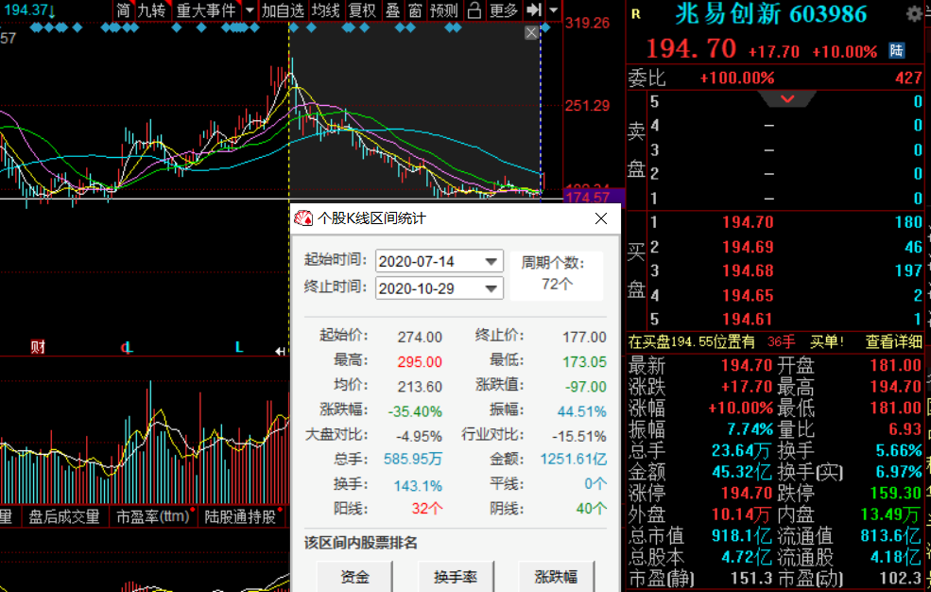Switch to simplified view with 简 button
This screenshot has height=592, width=931.
coord(123,10)
